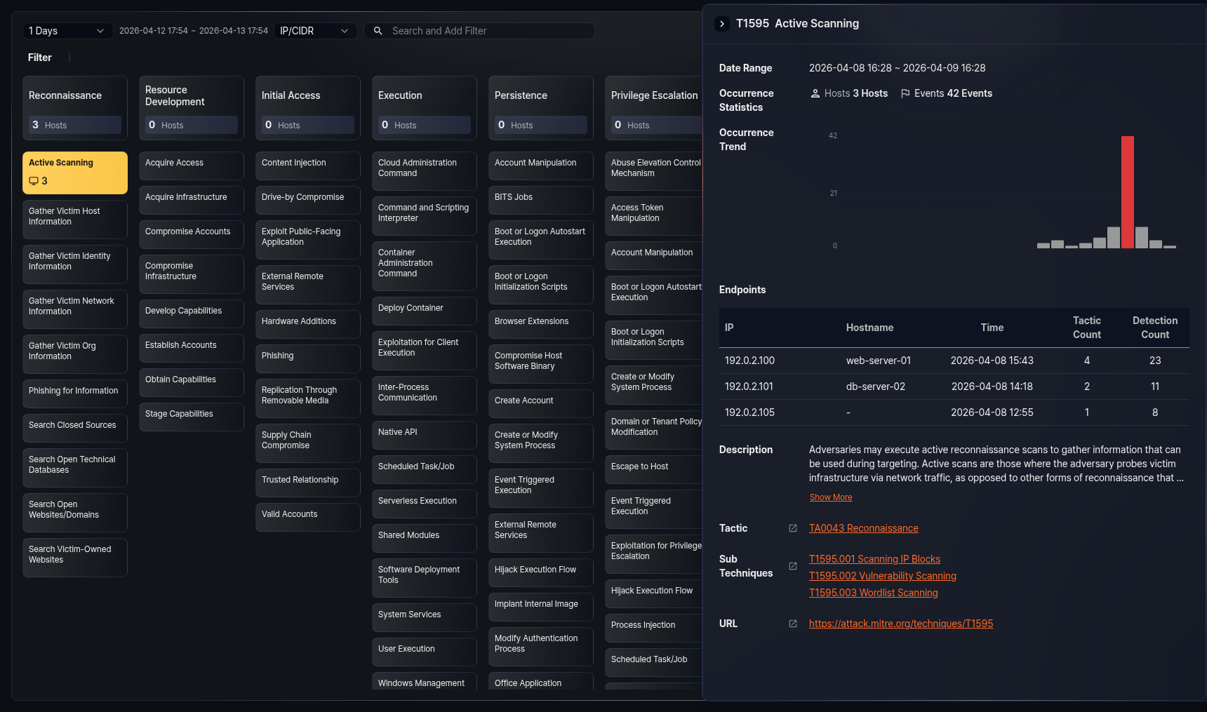Collapse the T1595 detail panel chevron
This screenshot has height=712, width=1207.
(x=721, y=24)
